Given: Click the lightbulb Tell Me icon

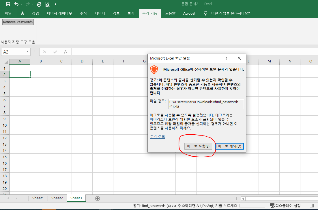Looking at the screenshot, I should click(205, 13).
